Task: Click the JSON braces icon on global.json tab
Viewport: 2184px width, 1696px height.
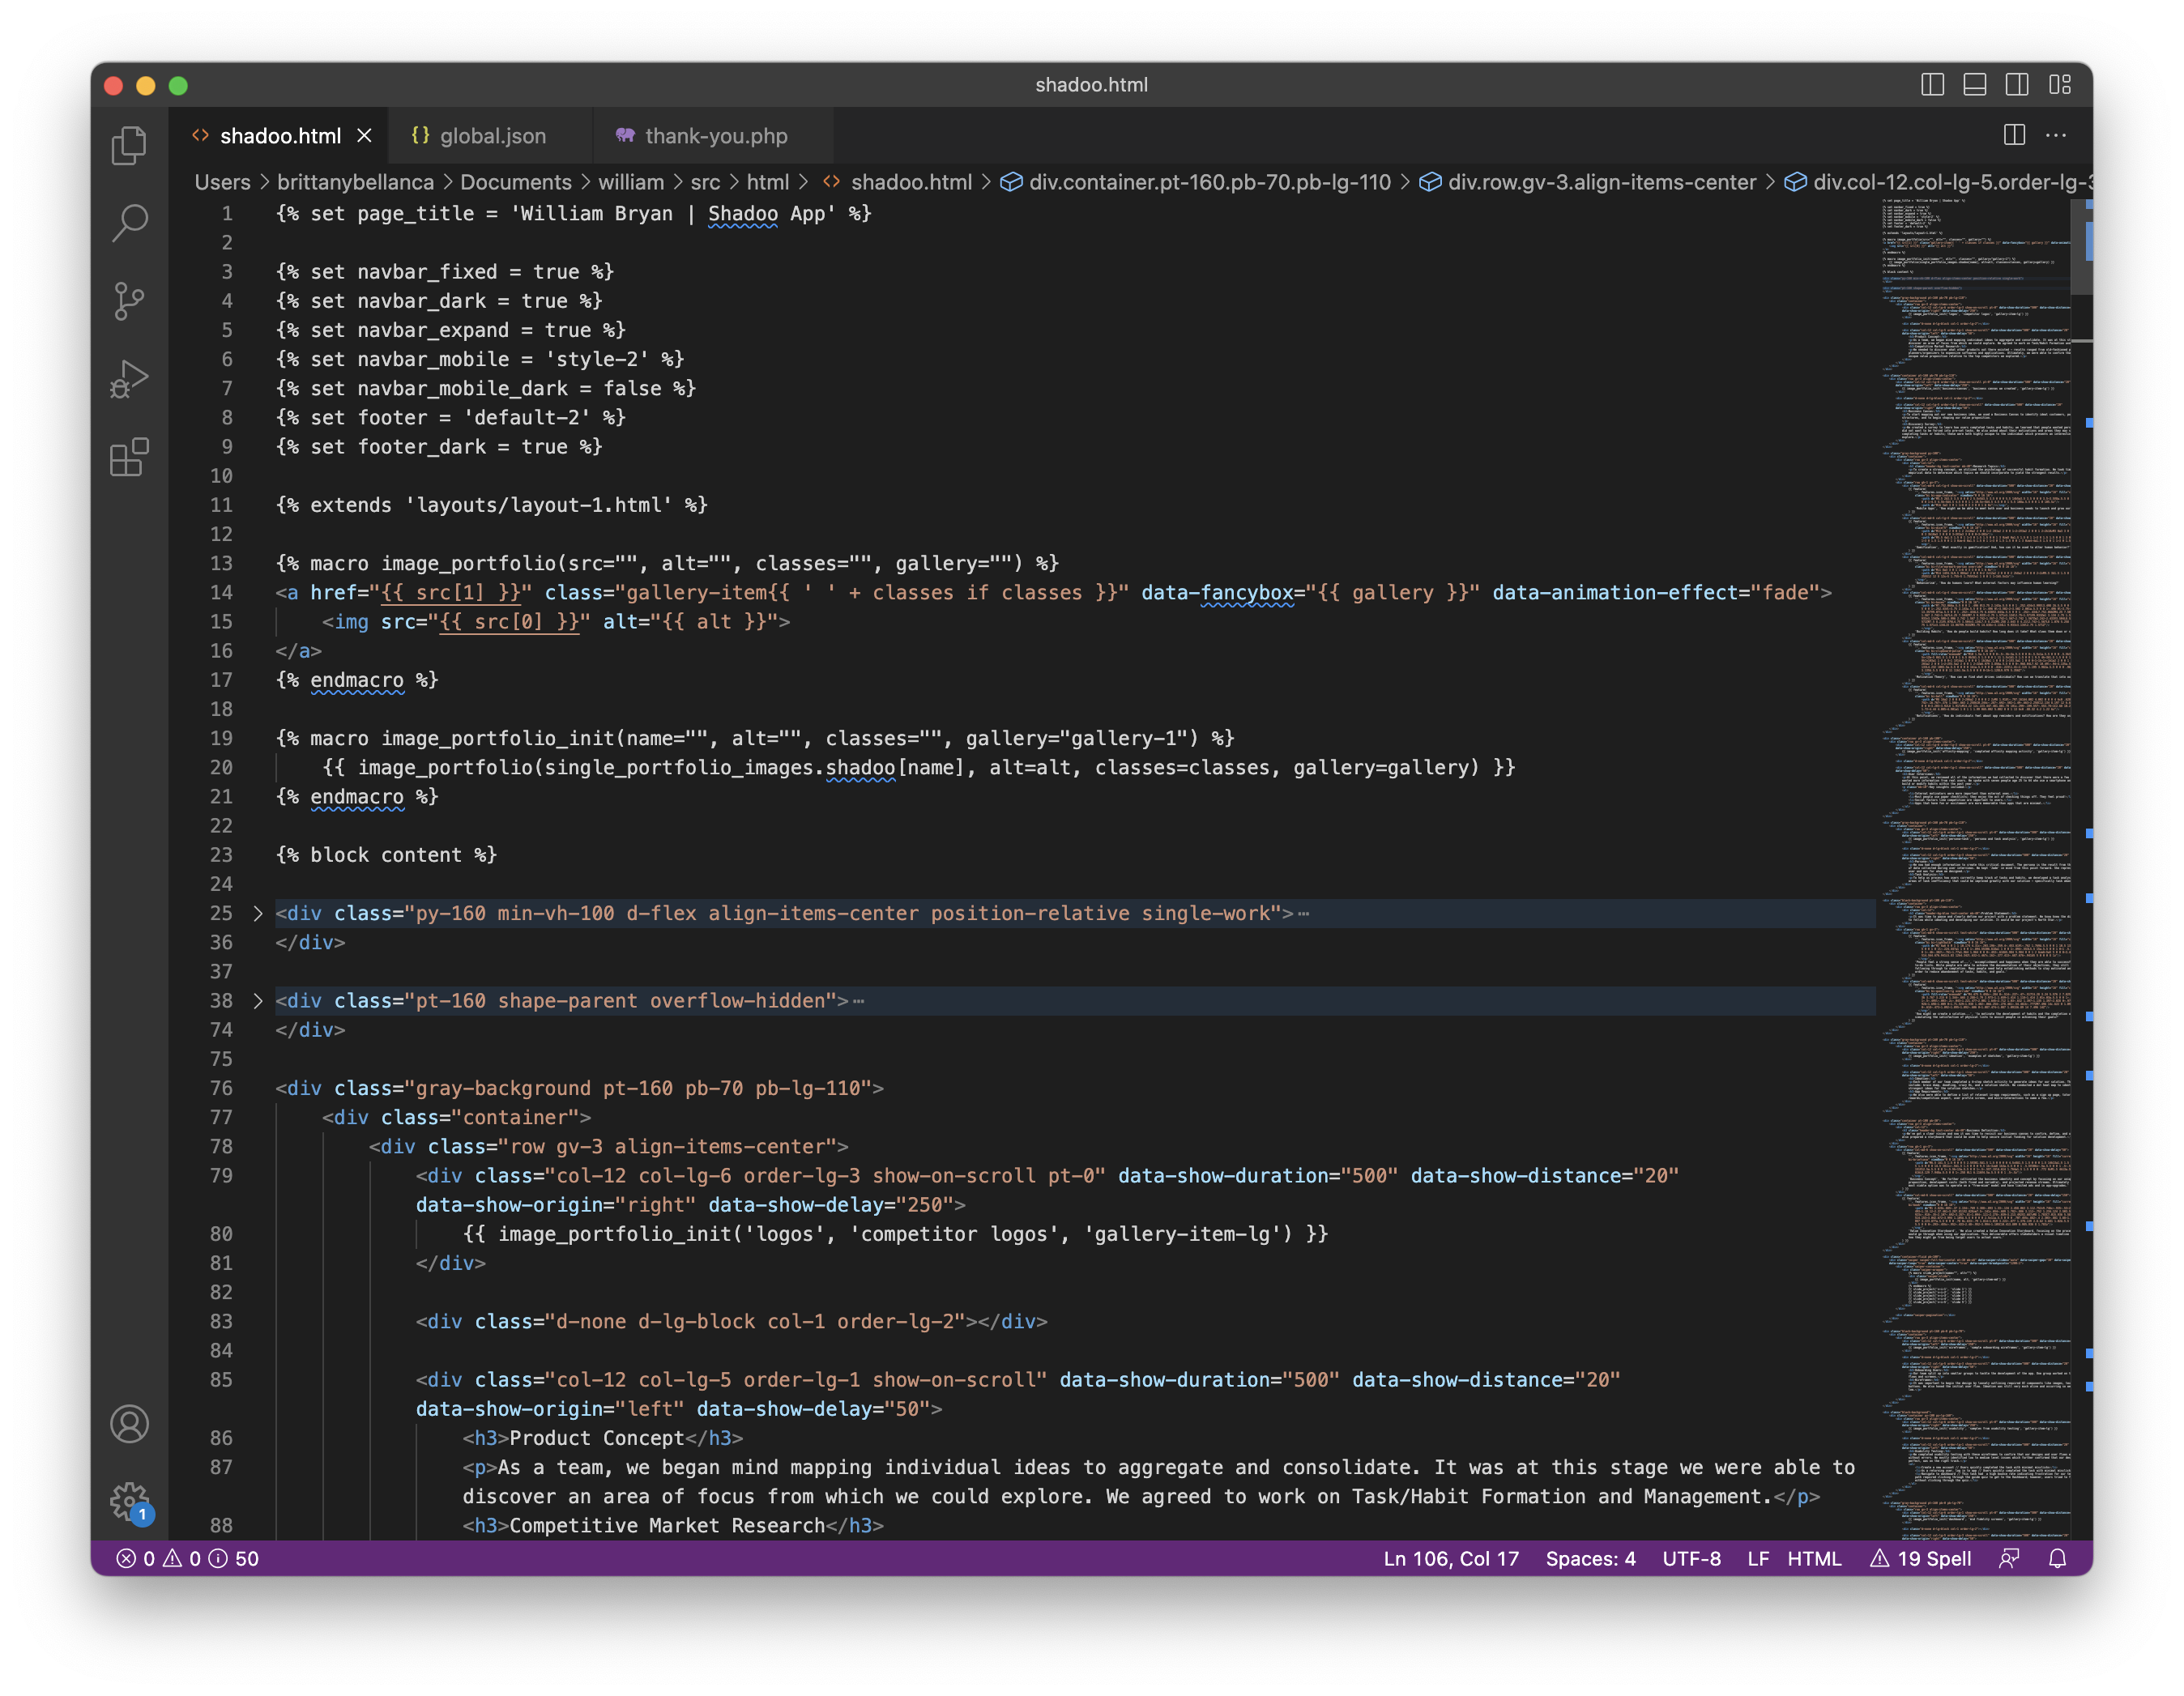Action: [420, 135]
